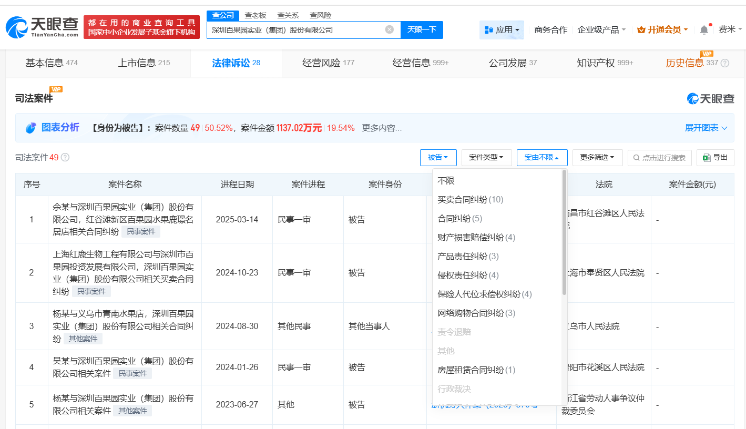Open the 应用 dropdown

pyautogui.click(x=502, y=29)
